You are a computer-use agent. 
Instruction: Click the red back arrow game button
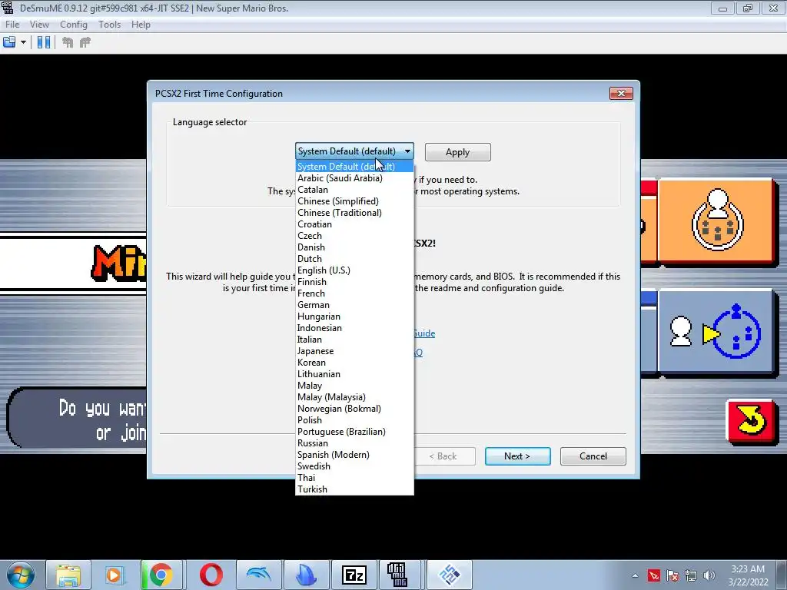751,422
